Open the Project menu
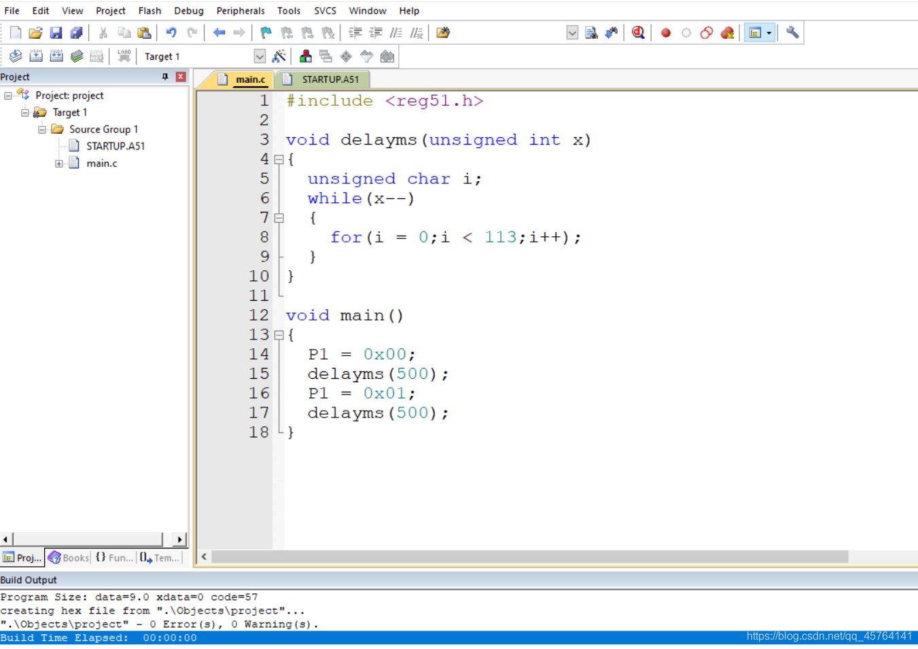Image resolution: width=918 pixels, height=649 pixels. pos(110,11)
